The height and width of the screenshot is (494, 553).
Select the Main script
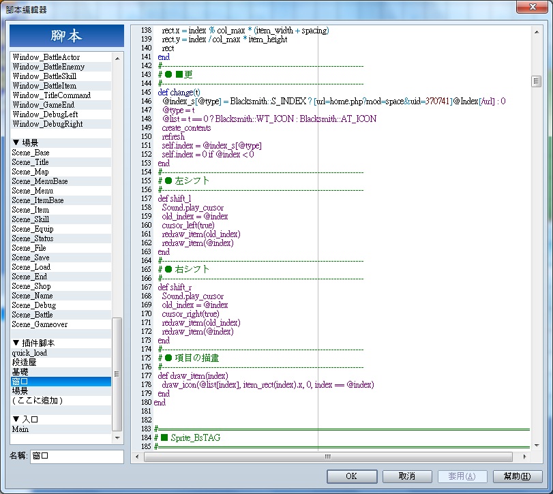coord(61,429)
